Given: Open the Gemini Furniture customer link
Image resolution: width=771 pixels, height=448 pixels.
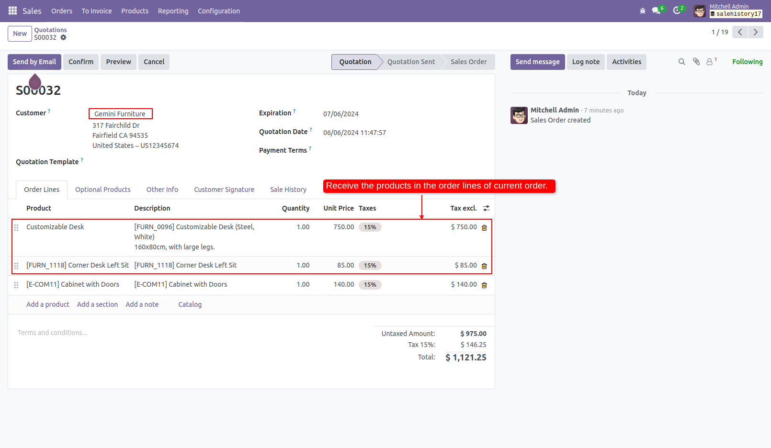Looking at the screenshot, I should pyautogui.click(x=120, y=113).
